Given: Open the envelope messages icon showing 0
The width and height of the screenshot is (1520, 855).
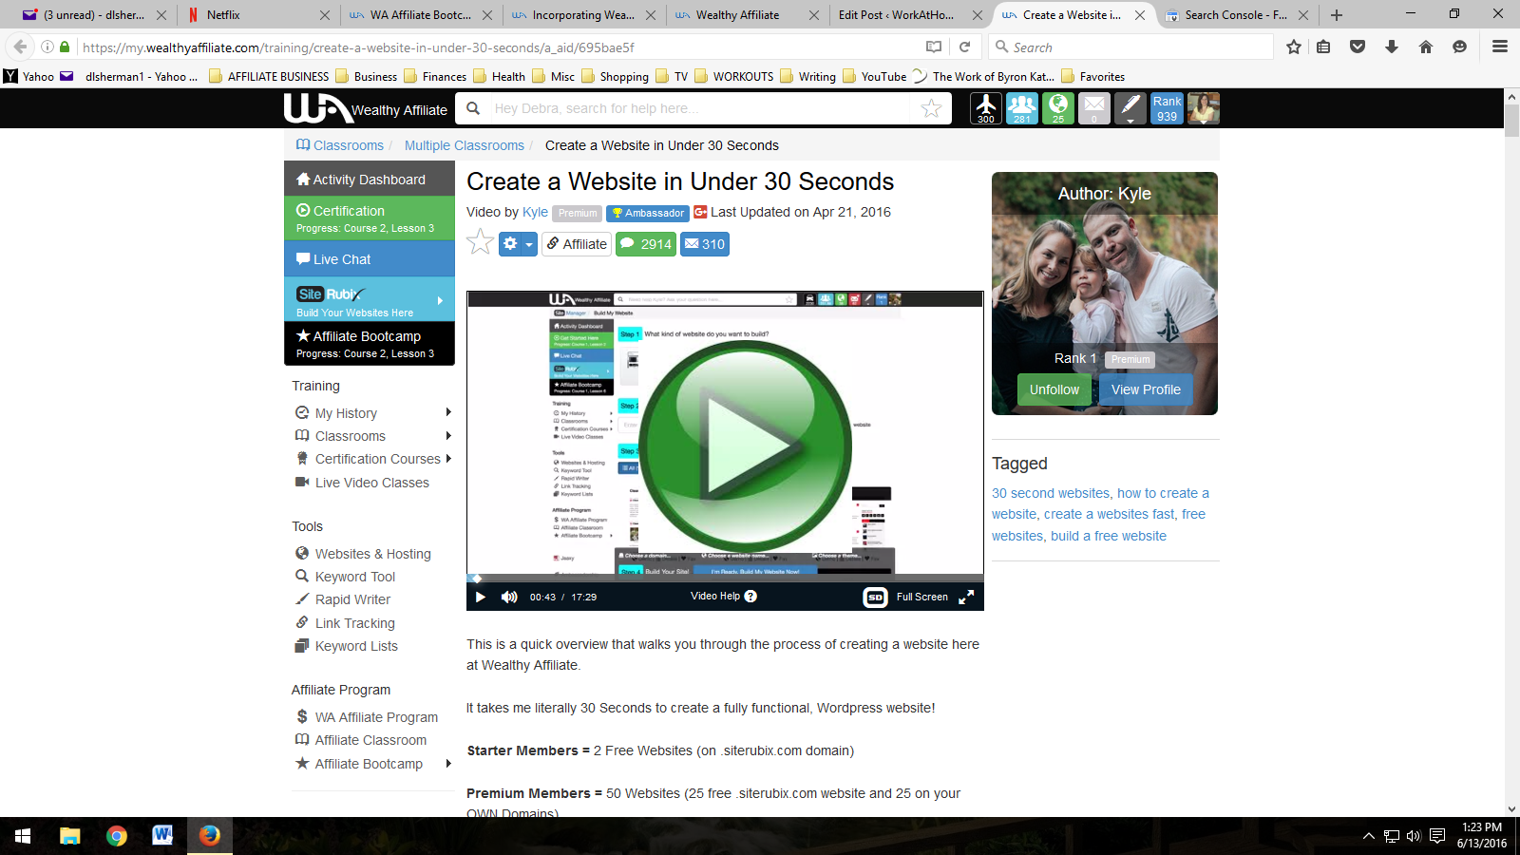Looking at the screenshot, I should click(1093, 108).
